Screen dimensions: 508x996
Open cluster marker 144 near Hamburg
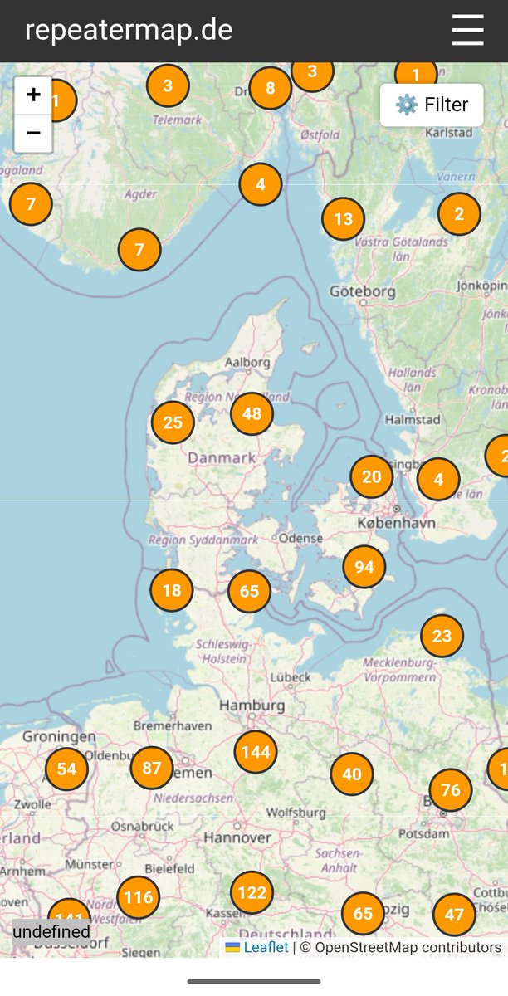256,752
